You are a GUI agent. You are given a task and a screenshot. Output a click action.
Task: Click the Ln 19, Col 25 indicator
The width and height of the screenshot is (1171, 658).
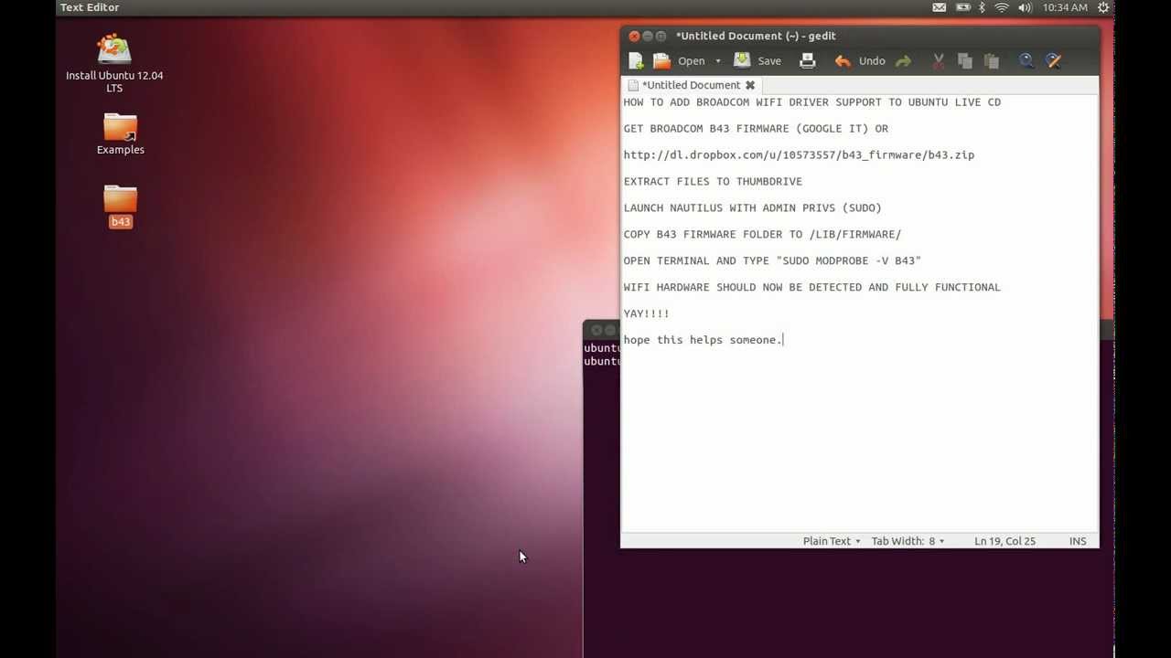[1004, 541]
